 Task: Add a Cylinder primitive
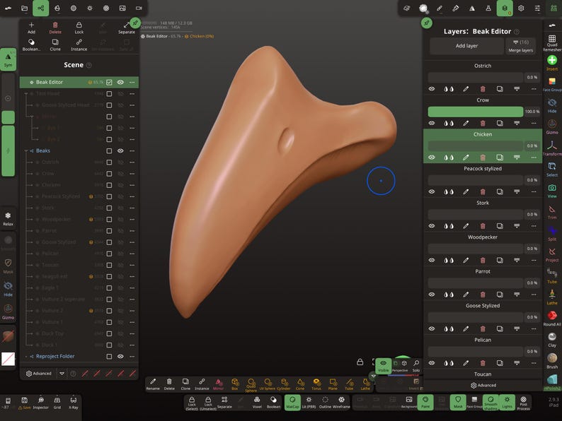click(x=284, y=384)
